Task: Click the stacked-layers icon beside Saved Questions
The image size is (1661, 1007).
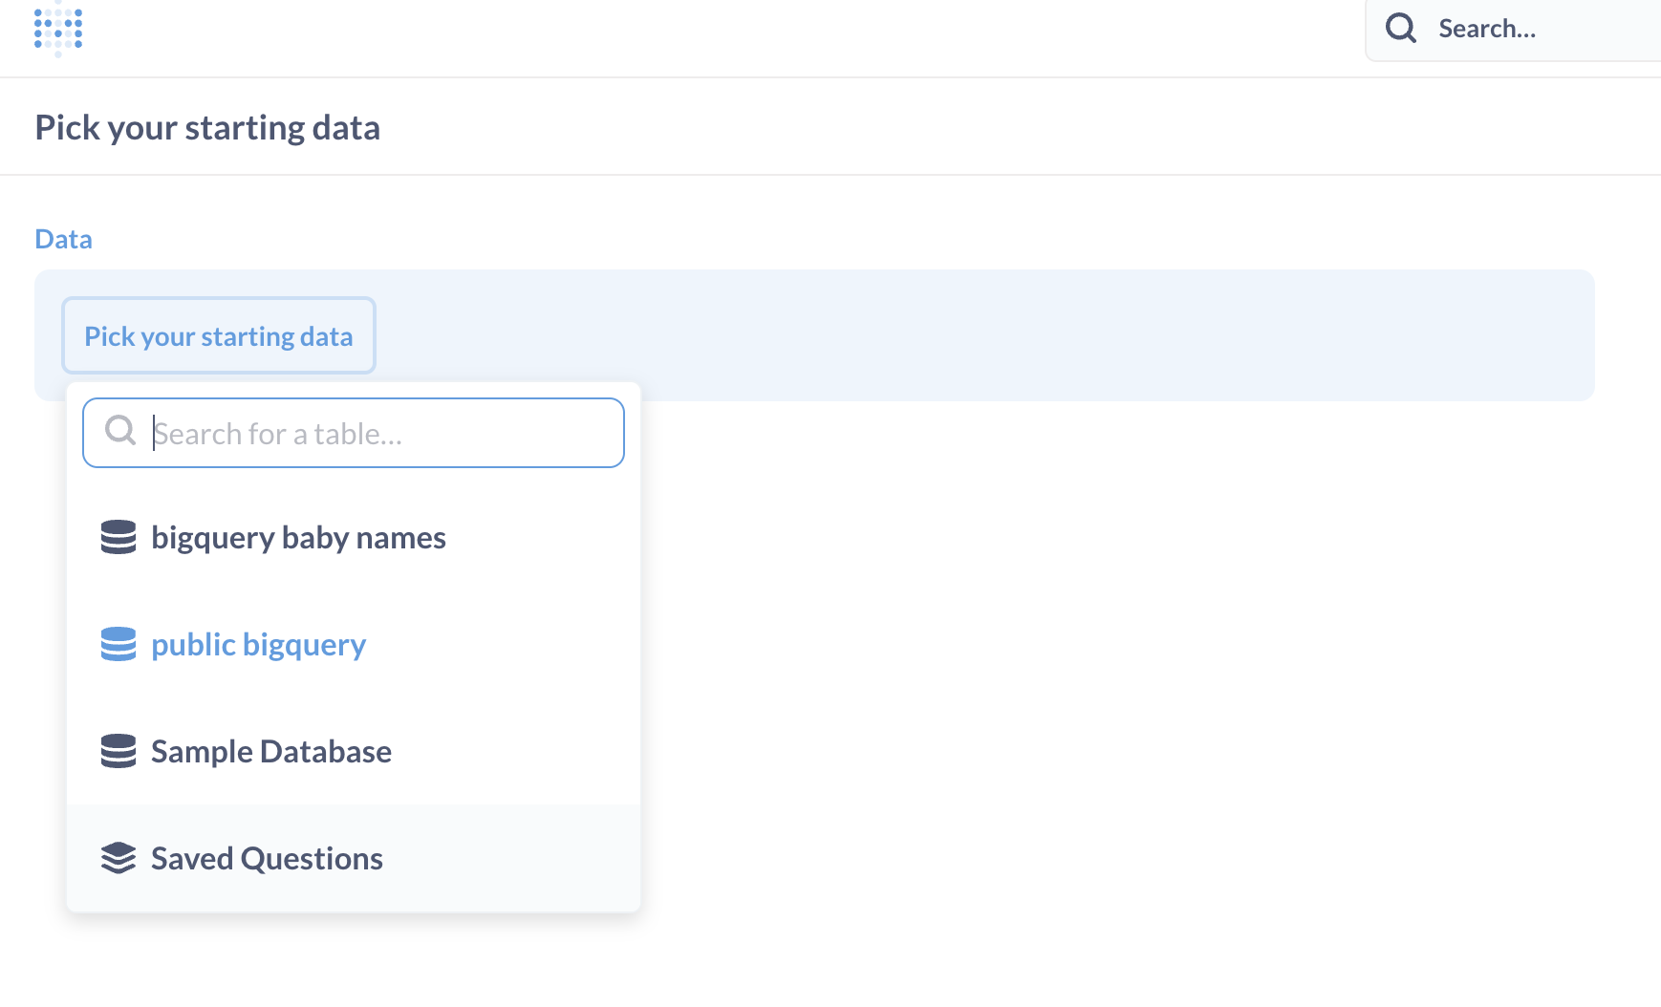Action: point(118,858)
